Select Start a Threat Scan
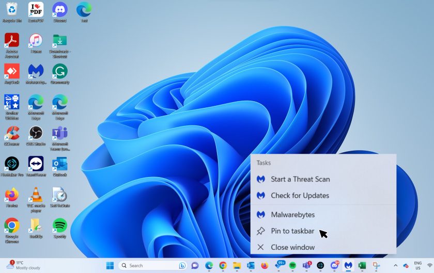434x273 pixels. coord(300,179)
